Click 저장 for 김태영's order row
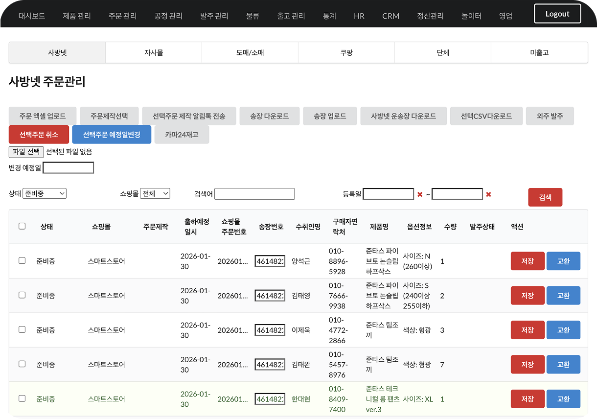 point(527,296)
